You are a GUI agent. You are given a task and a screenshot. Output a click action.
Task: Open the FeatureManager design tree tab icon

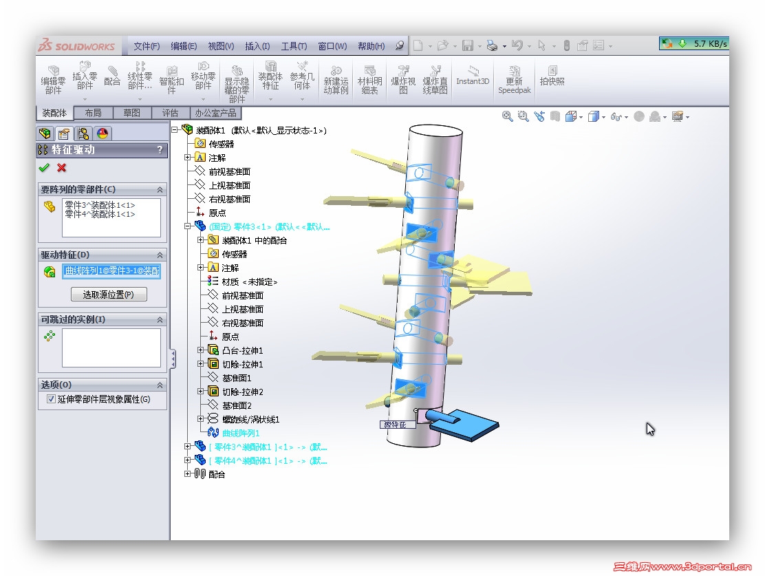click(45, 134)
